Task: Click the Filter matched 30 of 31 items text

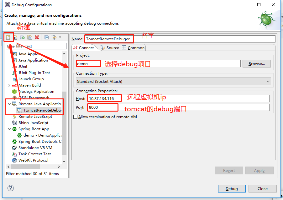Action: 33,174
